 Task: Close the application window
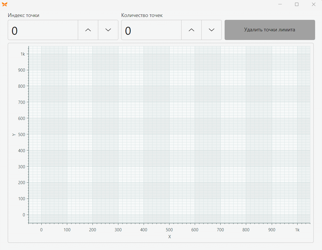314,4
